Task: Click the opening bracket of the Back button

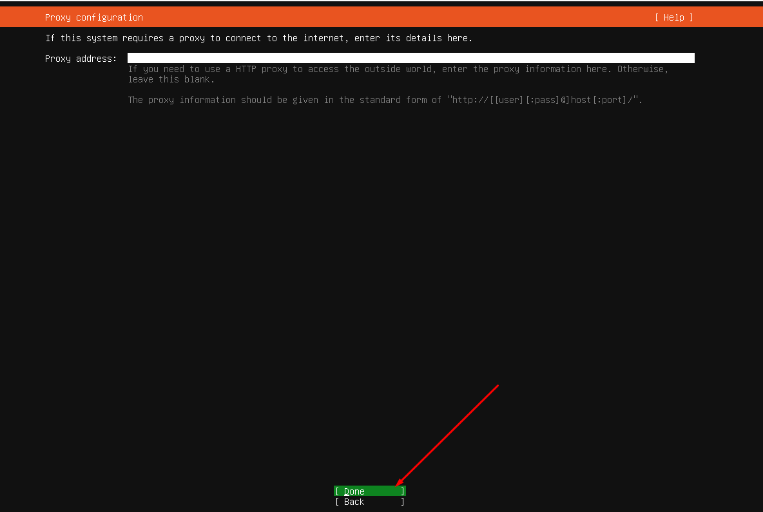Action: [x=337, y=502]
